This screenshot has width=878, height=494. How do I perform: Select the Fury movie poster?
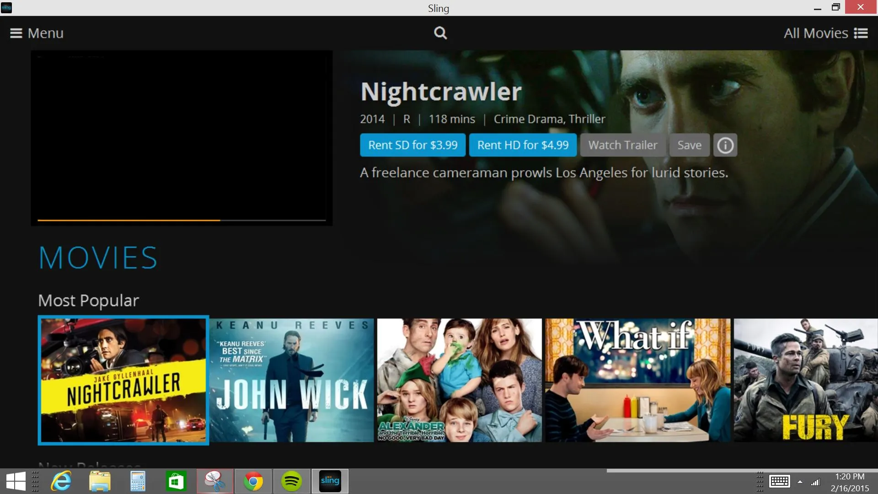(806, 380)
